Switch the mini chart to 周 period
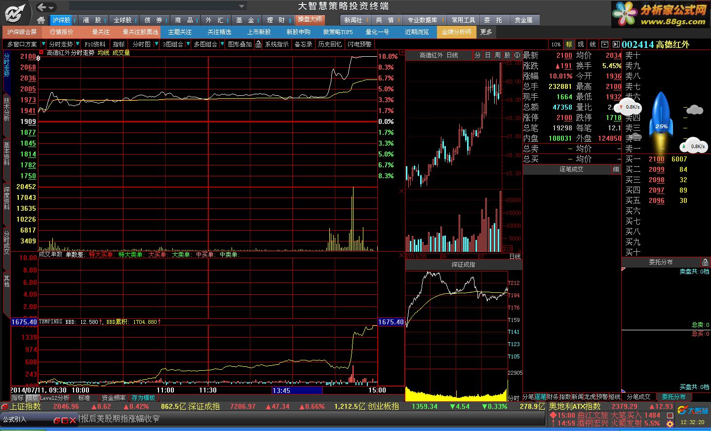Screen dimensions: 711x431 pyautogui.click(x=497, y=55)
